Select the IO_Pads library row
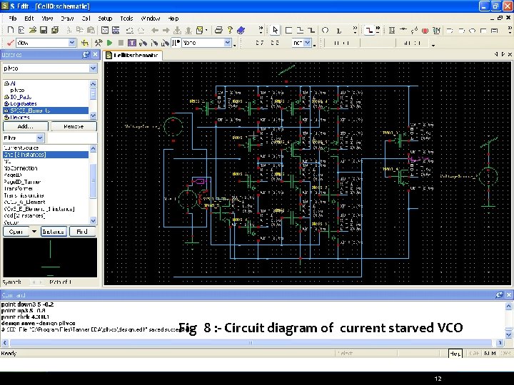This screenshot has height=385, width=514. [x=46, y=97]
